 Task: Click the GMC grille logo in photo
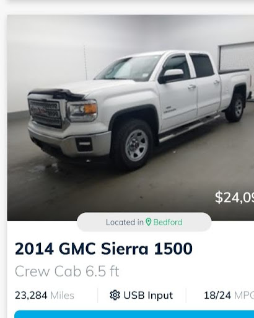pyautogui.click(x=40, y=111)
